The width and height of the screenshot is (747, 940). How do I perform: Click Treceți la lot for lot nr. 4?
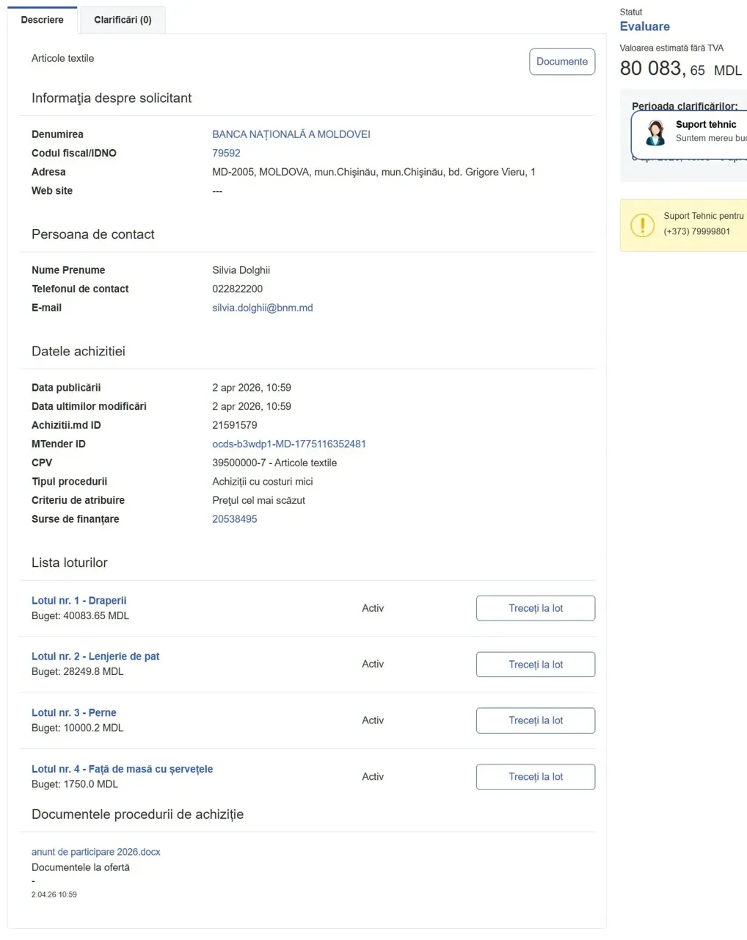536,777
